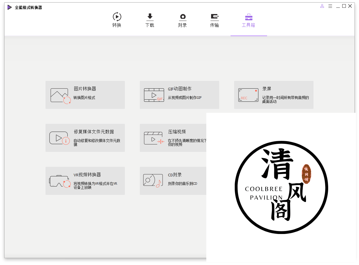359x265 pixels.
Task: Click the REC screen recorder icon
Action: point(249,95)
